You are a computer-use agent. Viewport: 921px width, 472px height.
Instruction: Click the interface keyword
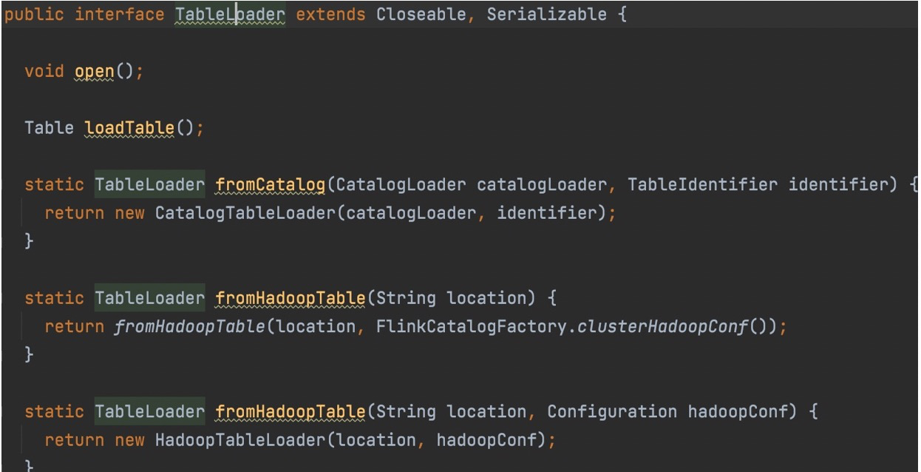pos(120,15)
